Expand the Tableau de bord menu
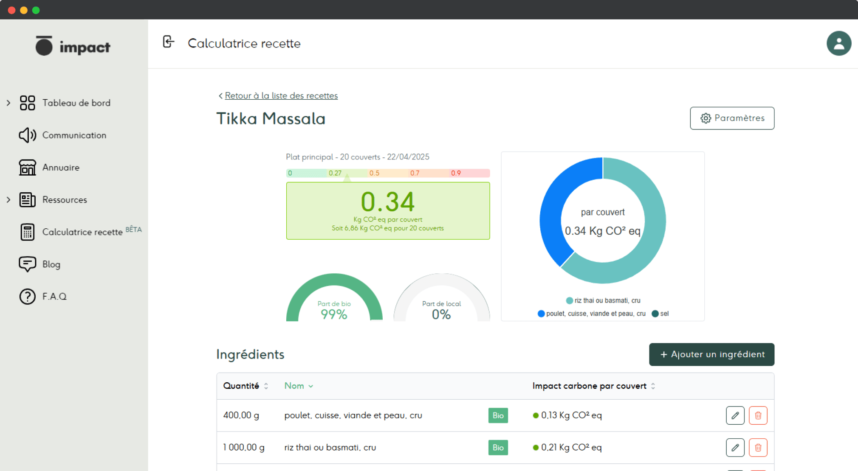This screenshot has height=471, width=858. (x=8, y=103)
